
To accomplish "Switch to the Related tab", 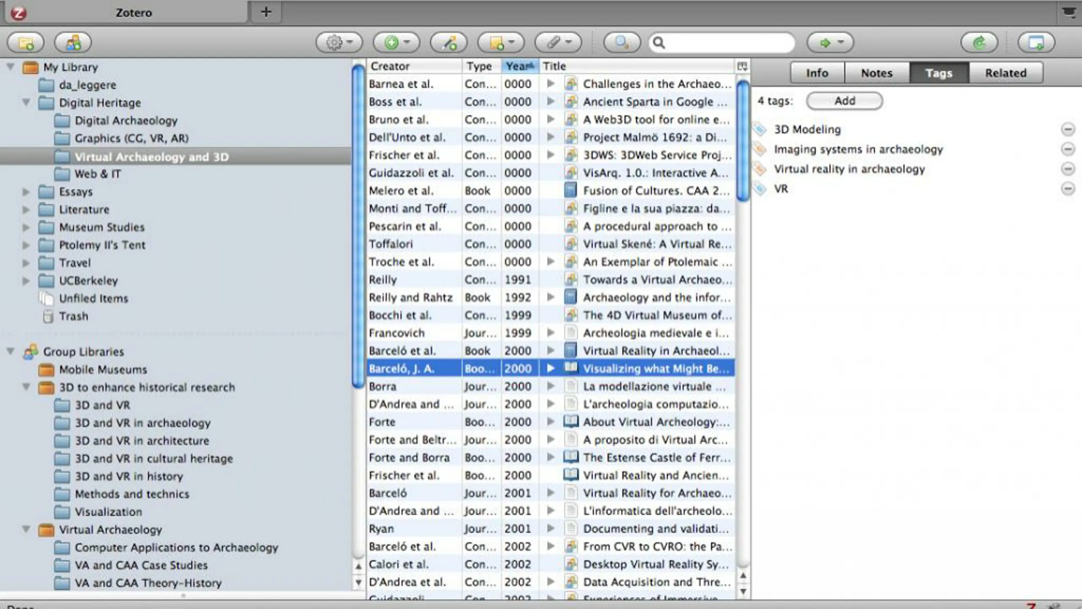I will pos(1006,73).
